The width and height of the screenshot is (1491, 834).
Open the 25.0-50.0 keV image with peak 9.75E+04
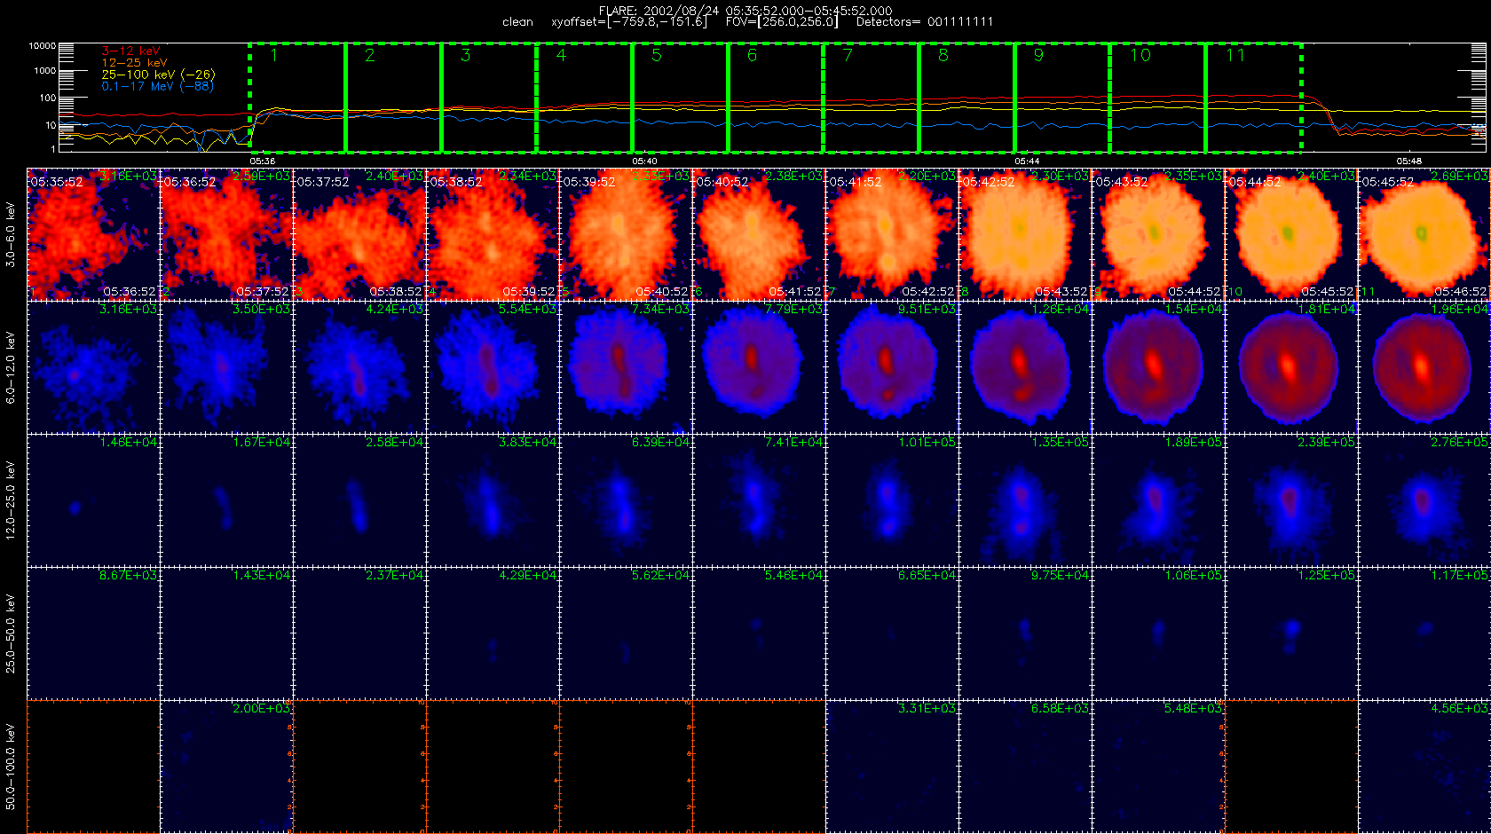(1025, 633)
